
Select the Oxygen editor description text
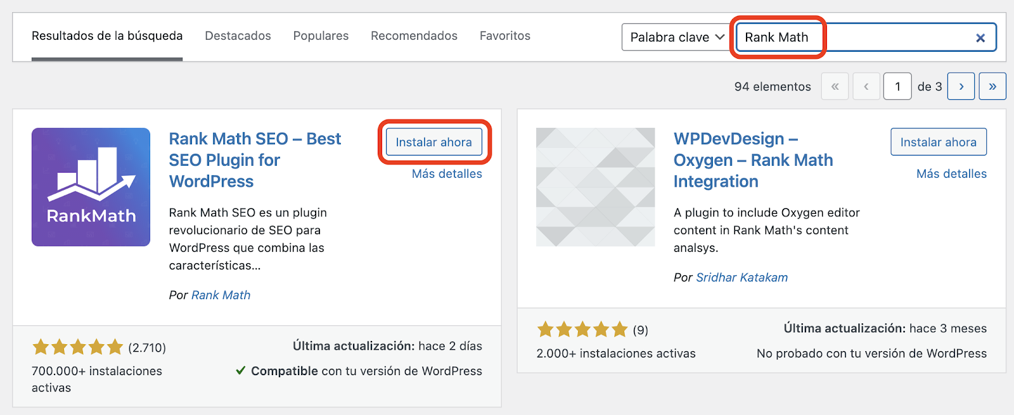click(767, 230)
